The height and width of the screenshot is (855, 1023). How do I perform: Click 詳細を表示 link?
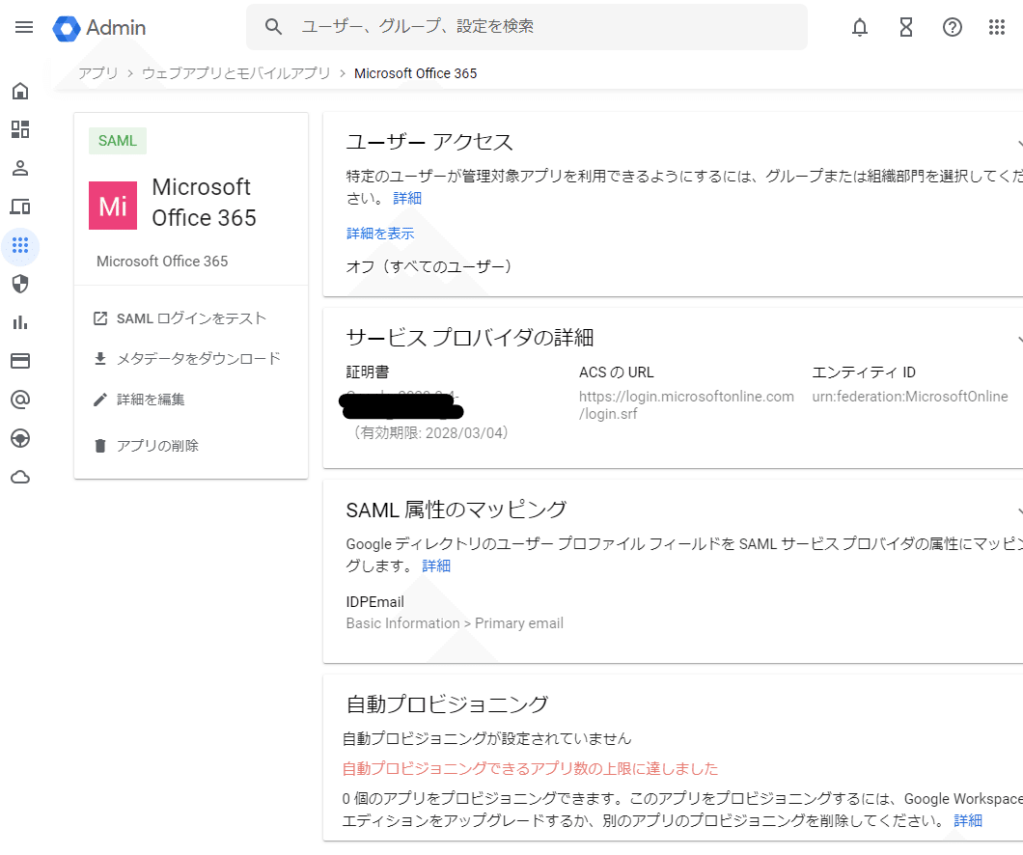click(x=380, y=234)
